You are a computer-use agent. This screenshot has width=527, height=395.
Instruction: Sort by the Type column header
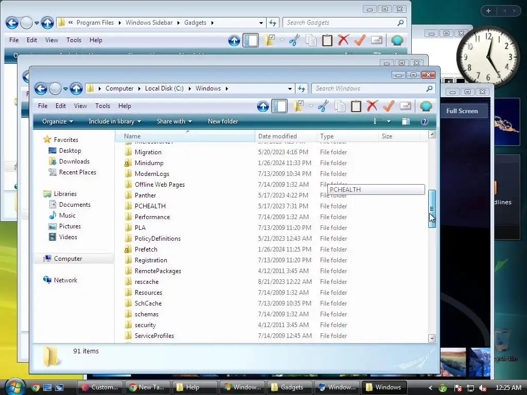[347, 136]
